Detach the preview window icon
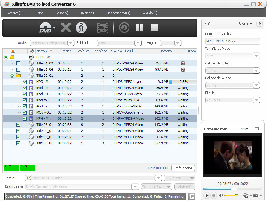Image resolution: width=267 pixels, height=202 pixels. pos(257,129)
